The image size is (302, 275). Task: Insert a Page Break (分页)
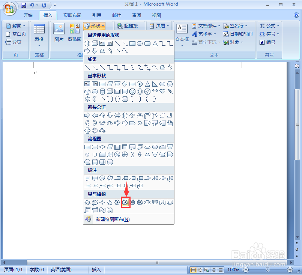[13, 42]
